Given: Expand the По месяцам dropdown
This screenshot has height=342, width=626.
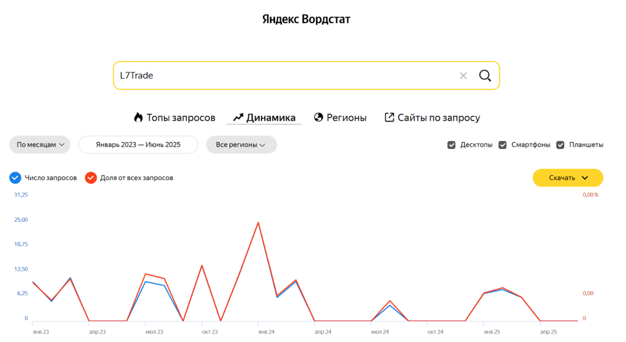Looking at the screenshot, I should click(40, 145).
